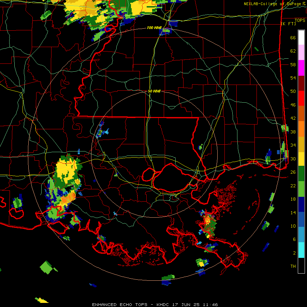
Task: Click the dark red legend swatch
Action: (x=301, y=83)
